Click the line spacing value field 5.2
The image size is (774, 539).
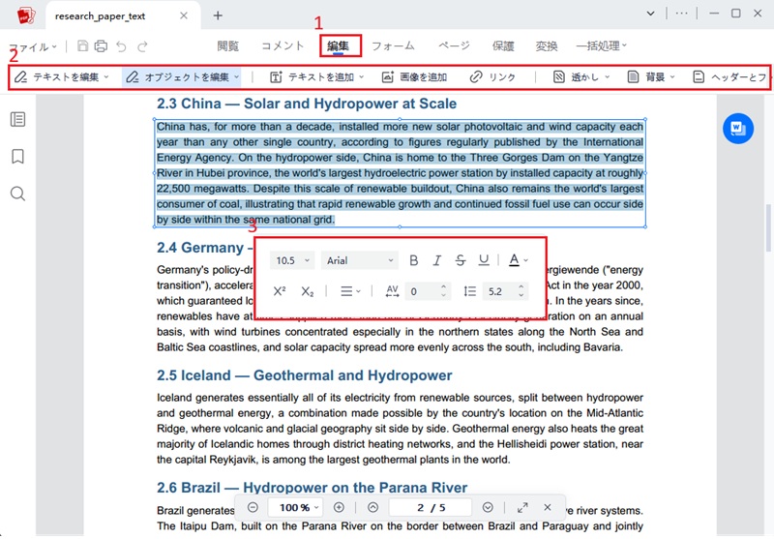tap(499, 291)
